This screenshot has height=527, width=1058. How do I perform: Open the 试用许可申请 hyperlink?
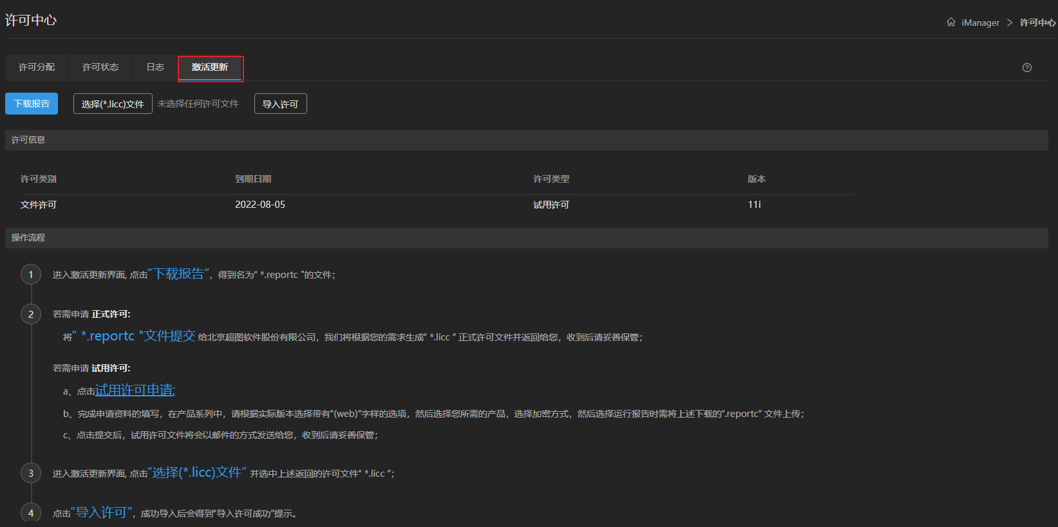point(135,391)
